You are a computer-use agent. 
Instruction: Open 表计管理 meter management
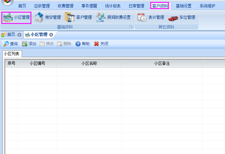click(151, 18)
